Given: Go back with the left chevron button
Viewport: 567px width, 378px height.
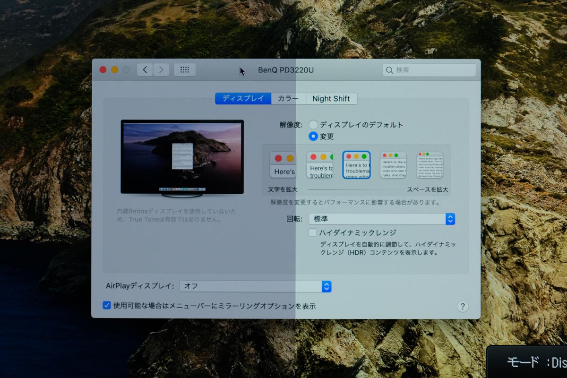Looking at the screenshot, I should click(145, 70).
